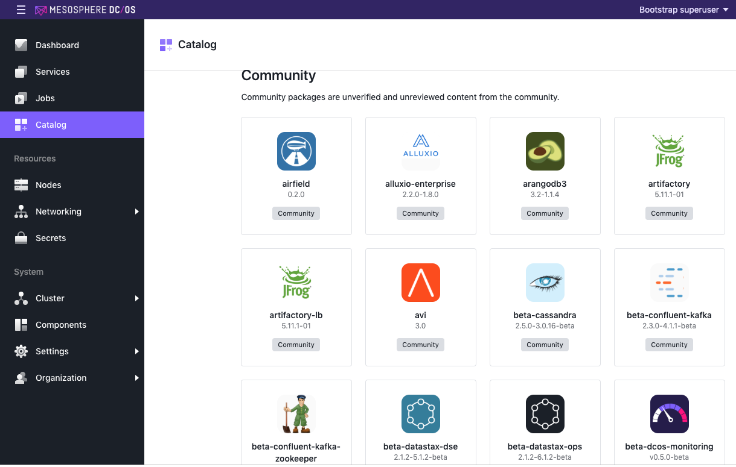Click the Community section heading

278,75
